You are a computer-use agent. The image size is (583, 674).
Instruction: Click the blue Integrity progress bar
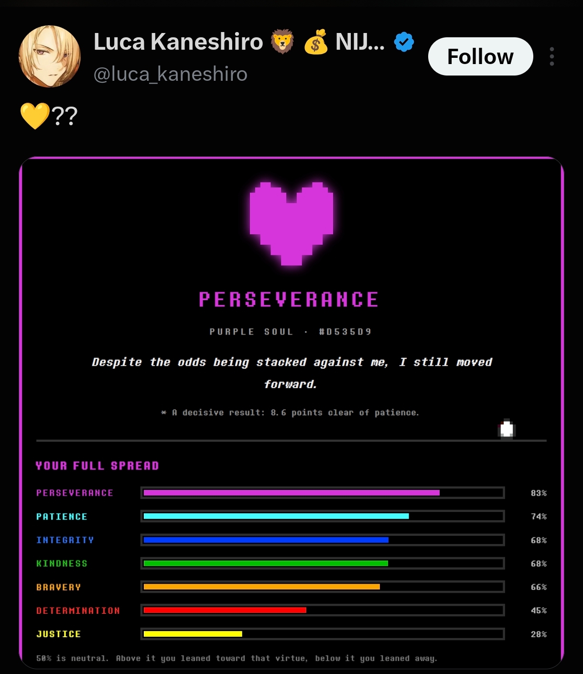(x=323, y=540)
